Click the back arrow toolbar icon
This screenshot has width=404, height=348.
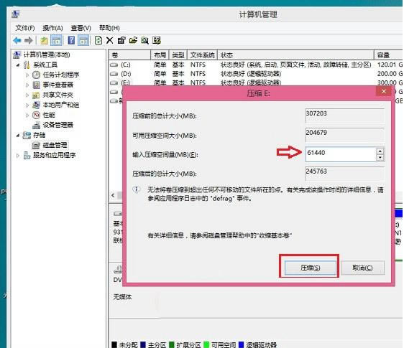17,40
